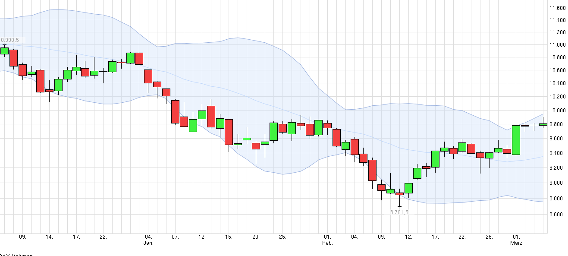Select the Feb. month label
The image size is (568, 256).
[328, 243]
